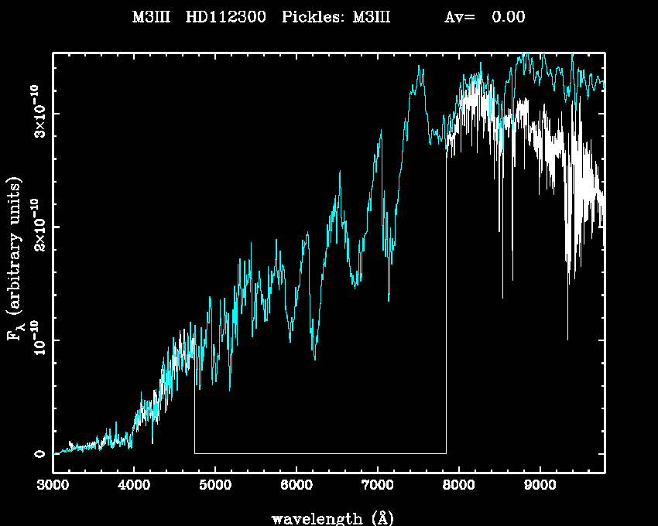Click the Av= 0.00 extinction value

(x=485, y=17)
